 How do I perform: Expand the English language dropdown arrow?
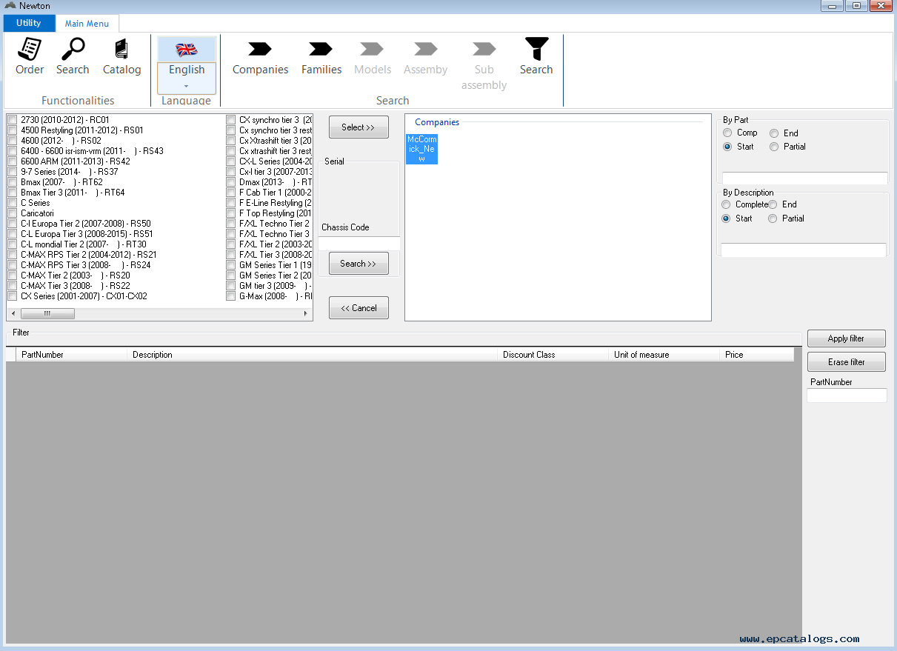point(187,86)
